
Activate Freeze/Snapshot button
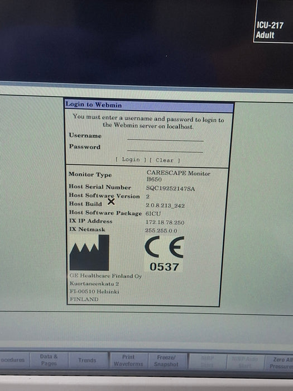[166, 361]
